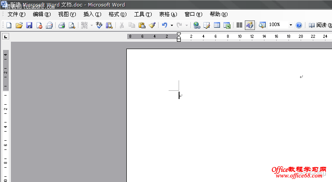Click the Microsoft Word Help question mark icon

point(299,25)
